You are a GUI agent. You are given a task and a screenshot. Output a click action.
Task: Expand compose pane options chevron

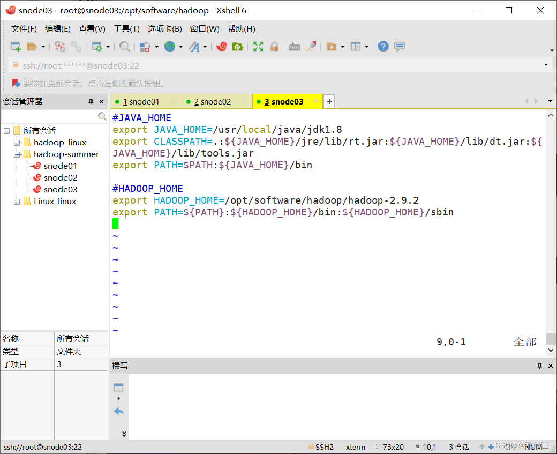tap(124, 434)
